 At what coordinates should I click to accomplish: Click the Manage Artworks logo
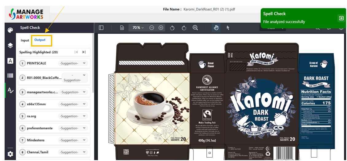pyautogui.click(x=26, y=14)
